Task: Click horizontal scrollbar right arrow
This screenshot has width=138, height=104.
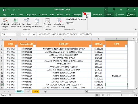Action: point(134,91)
